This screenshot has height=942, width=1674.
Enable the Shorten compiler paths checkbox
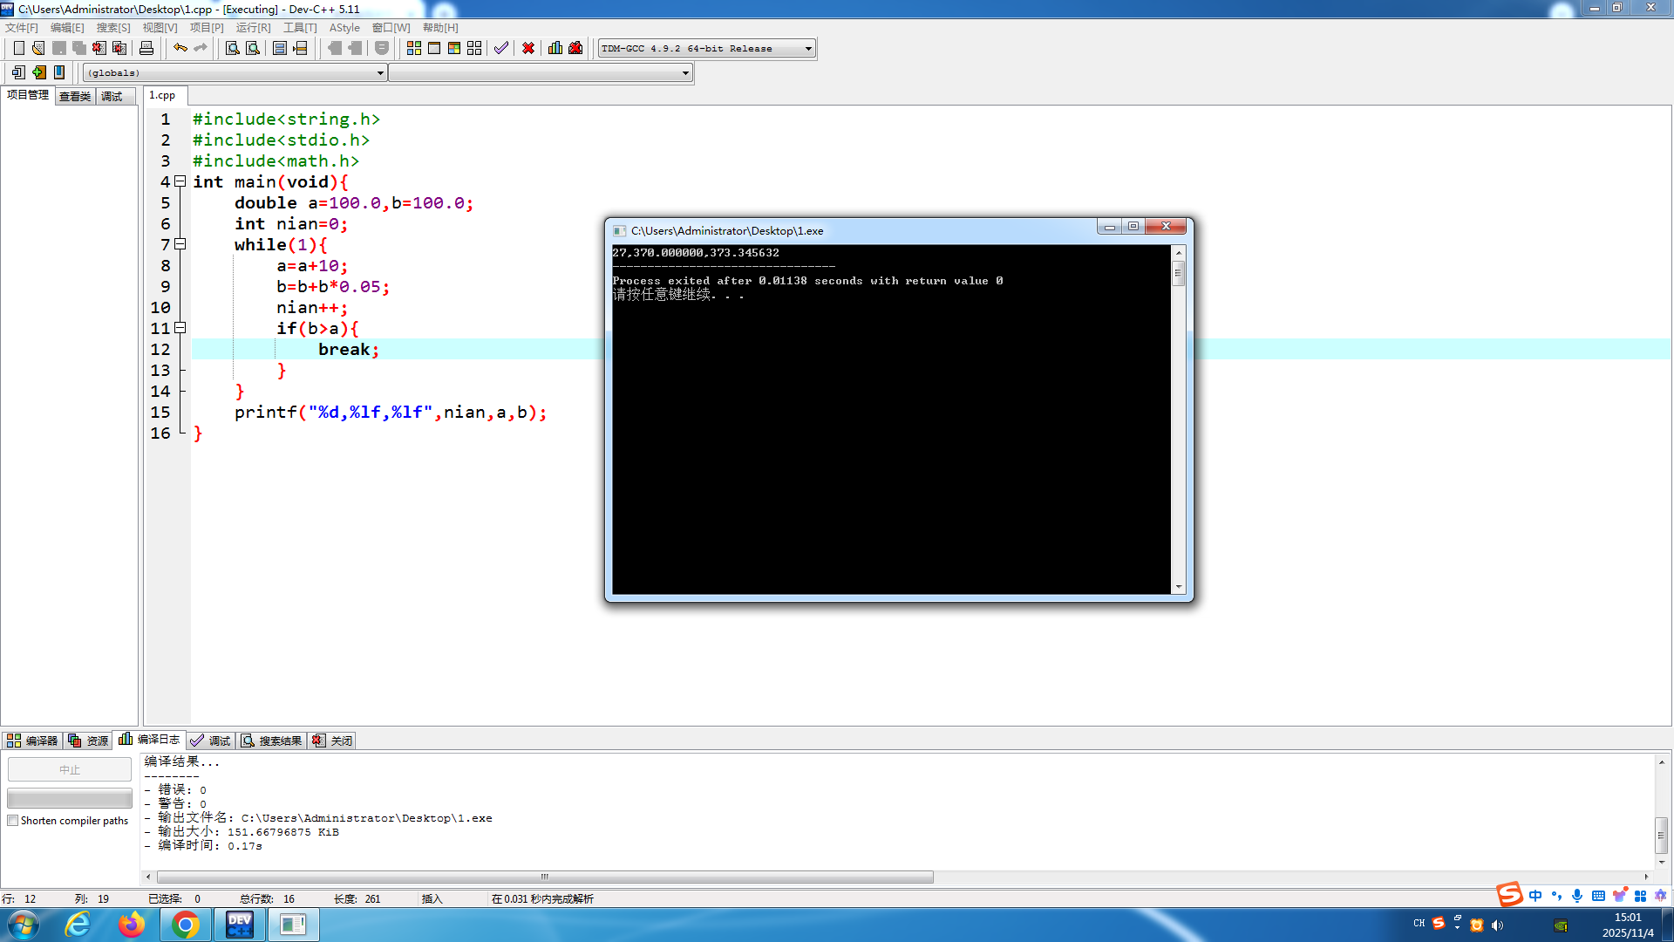coord(13,821)
